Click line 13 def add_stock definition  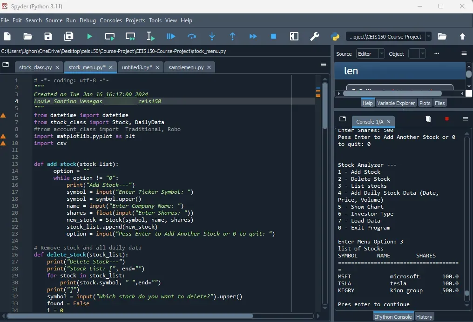(x=76, y=164)
